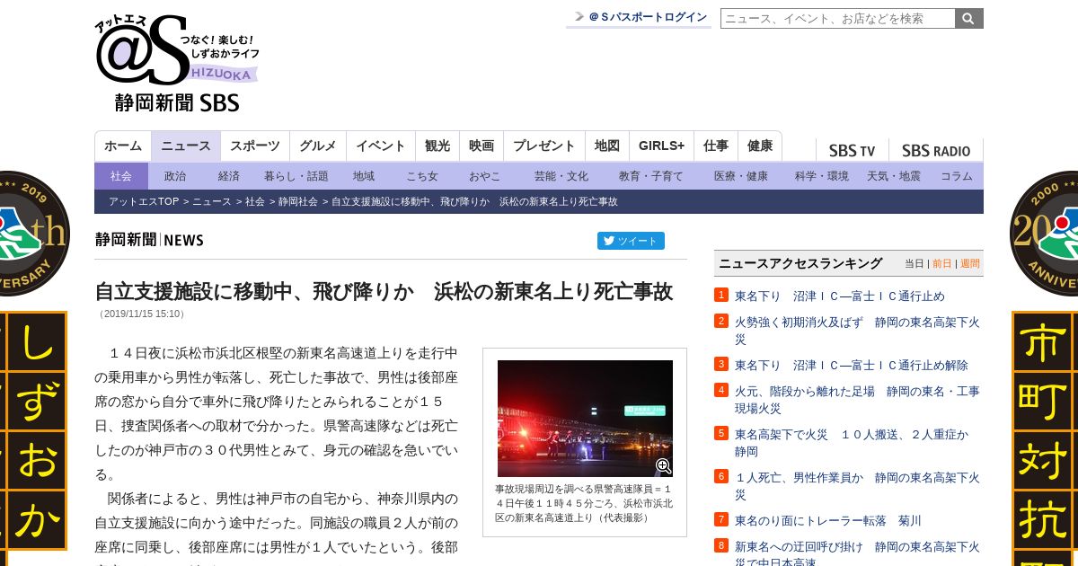Select the イベント main tab

tap(381, 146)
